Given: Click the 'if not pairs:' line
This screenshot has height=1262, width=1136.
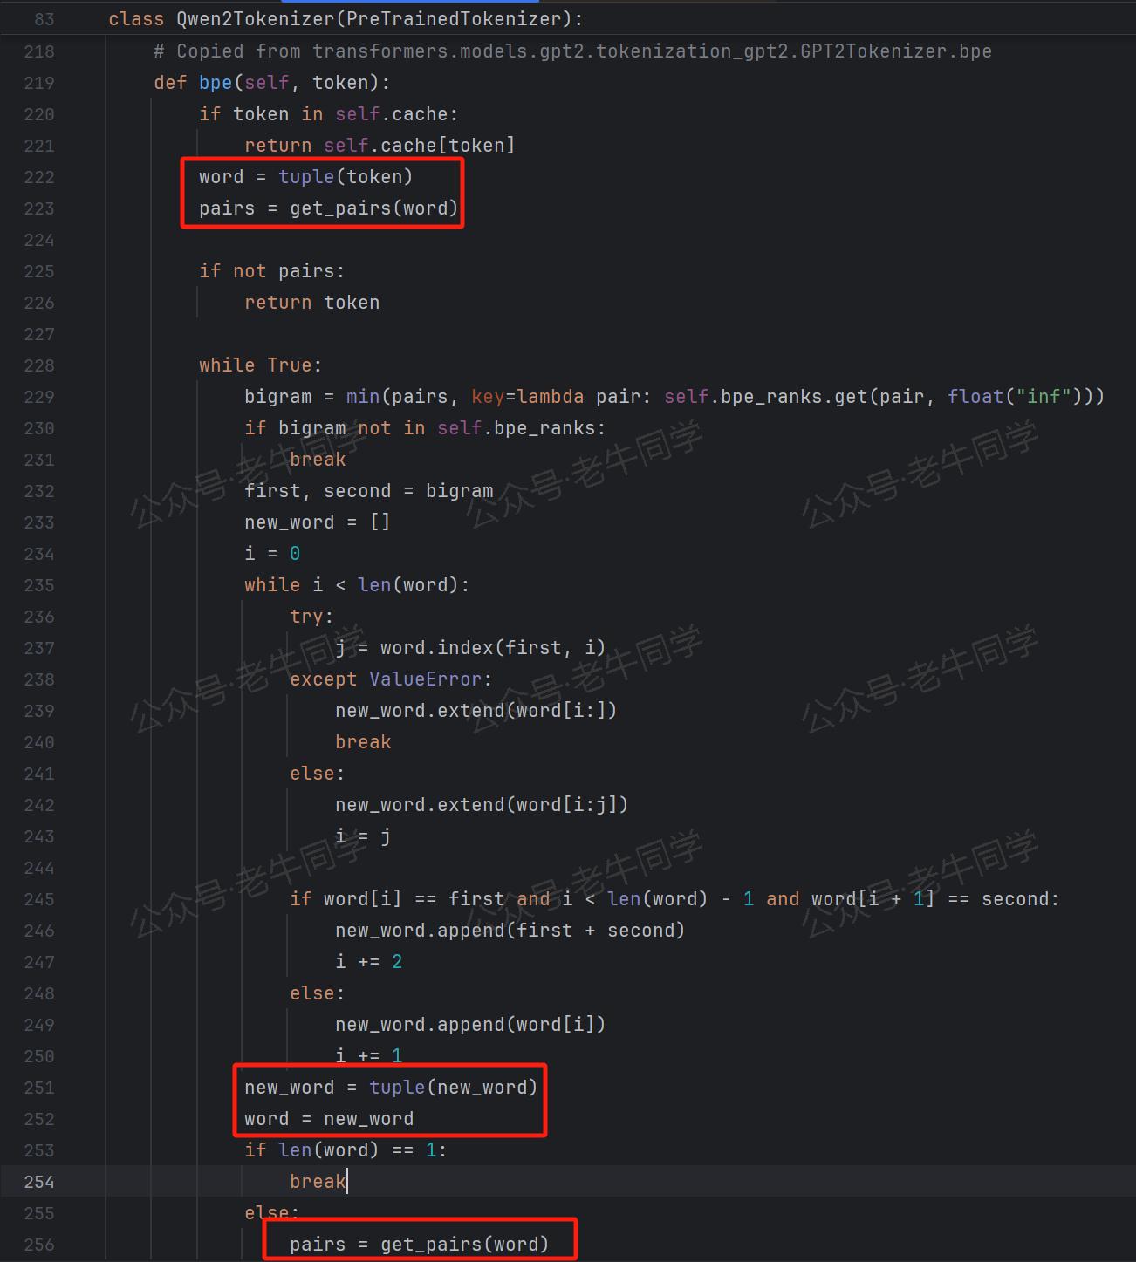Looking at the screenshot, I should 271,271.
